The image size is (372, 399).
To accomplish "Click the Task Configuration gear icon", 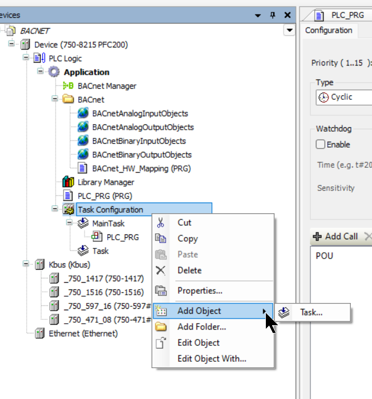I will click(x=69, y=209).
